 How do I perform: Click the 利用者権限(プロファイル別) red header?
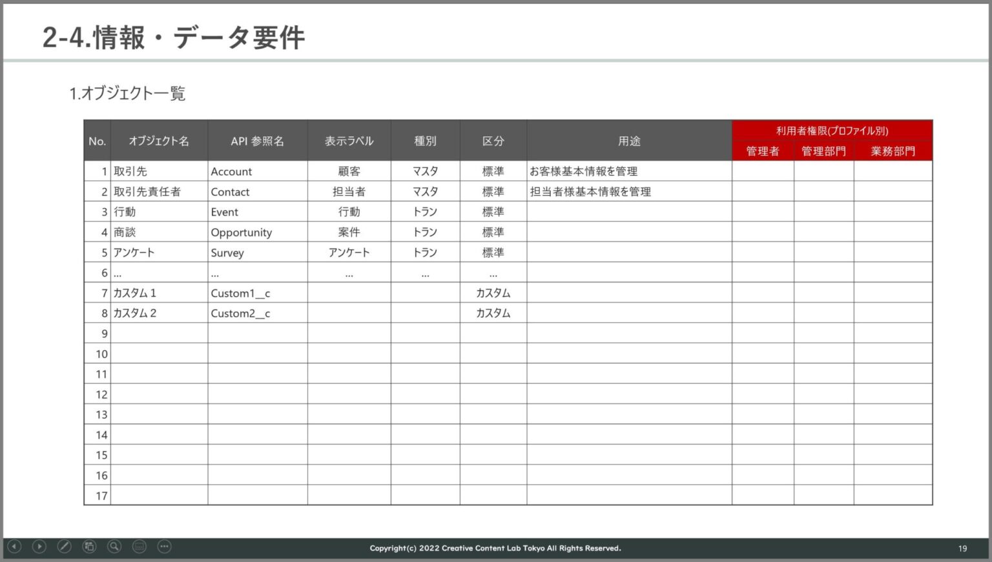832,130
